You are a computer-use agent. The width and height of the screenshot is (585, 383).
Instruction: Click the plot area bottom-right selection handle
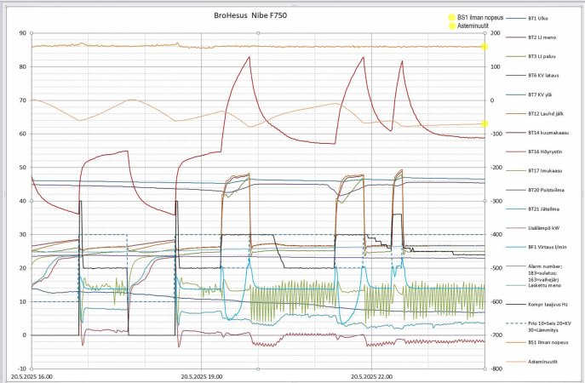(x=485, y=369)
